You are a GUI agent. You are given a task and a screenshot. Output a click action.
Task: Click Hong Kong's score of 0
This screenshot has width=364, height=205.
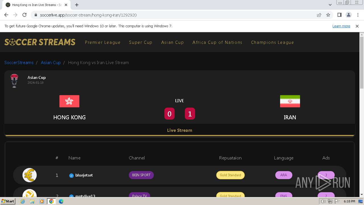click(169, 114)
